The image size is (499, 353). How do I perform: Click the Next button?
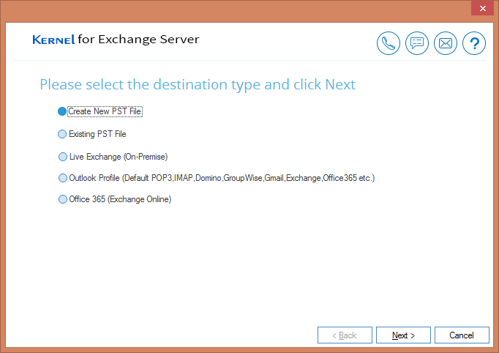403,335
